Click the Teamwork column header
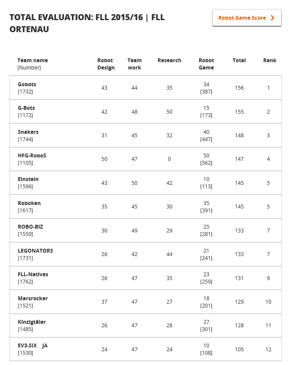The height and width of the screenshot is (365, 294). (x=134, y=64)
